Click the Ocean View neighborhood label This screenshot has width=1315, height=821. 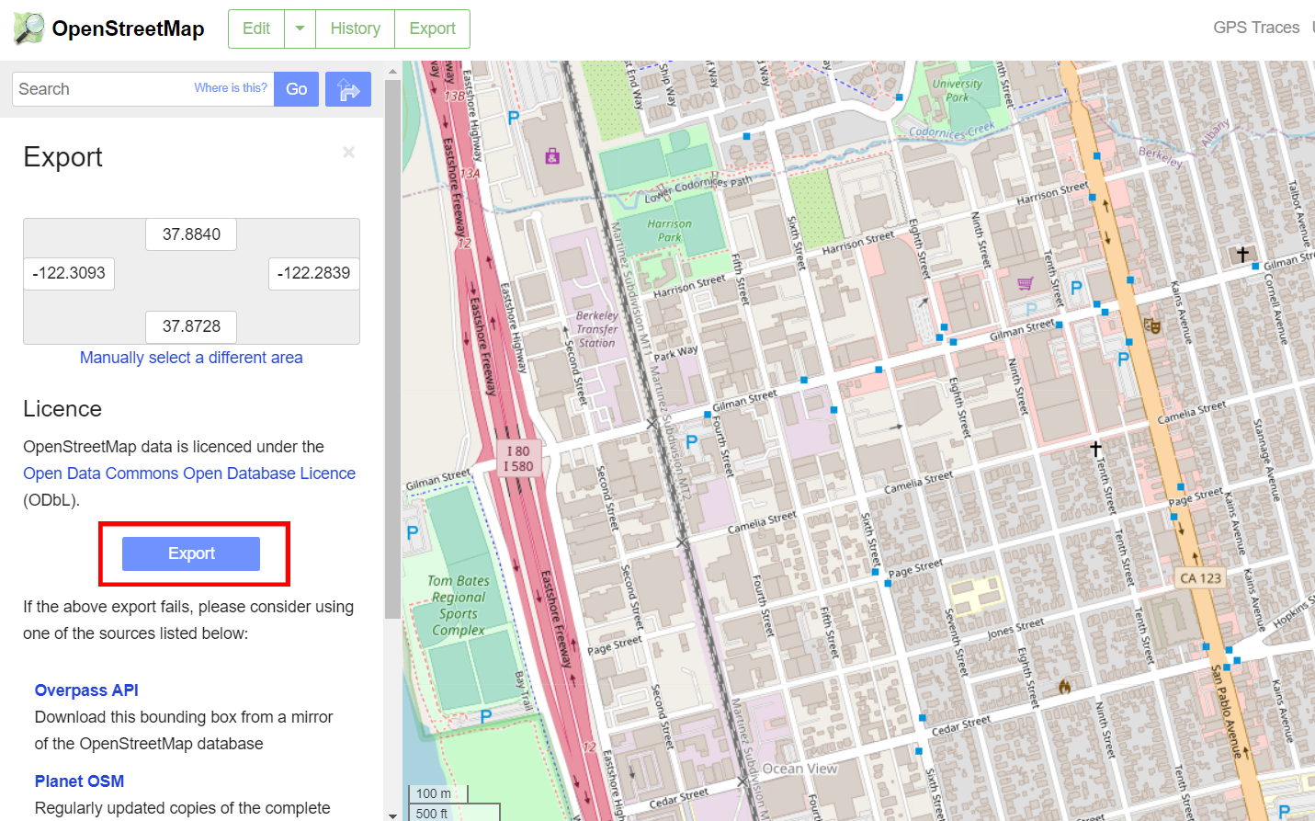tap(800, 769)
